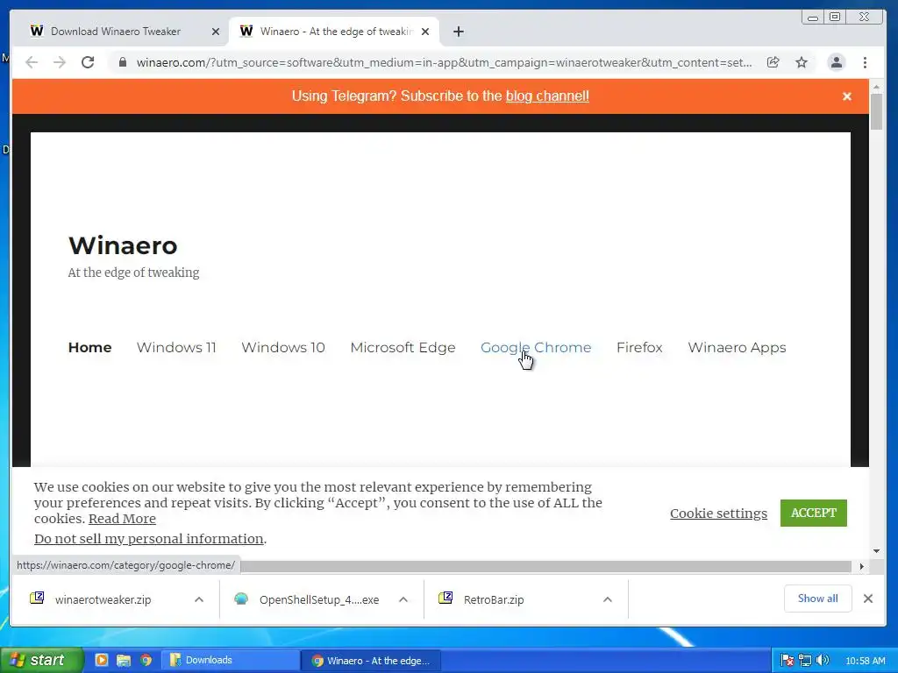Click the horizontal scrollbar track

click(547, 567)
